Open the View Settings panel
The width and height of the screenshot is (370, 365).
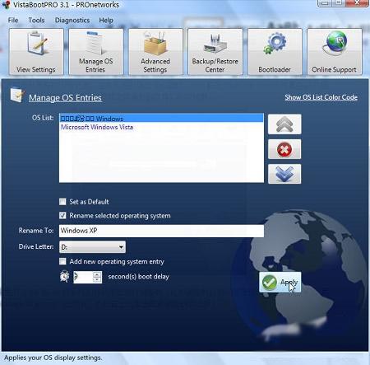[36, 52]
